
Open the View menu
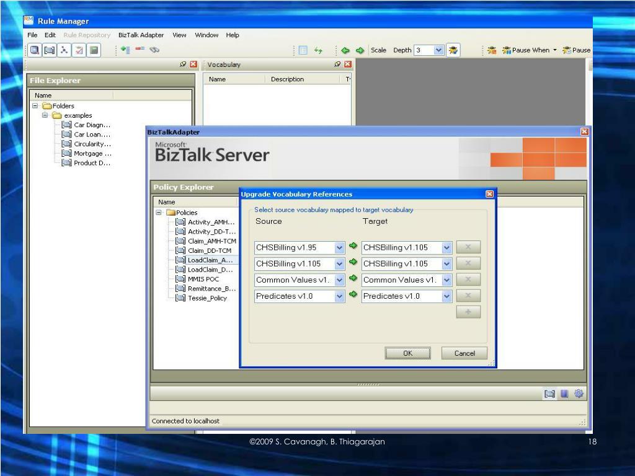click(179, 35)
